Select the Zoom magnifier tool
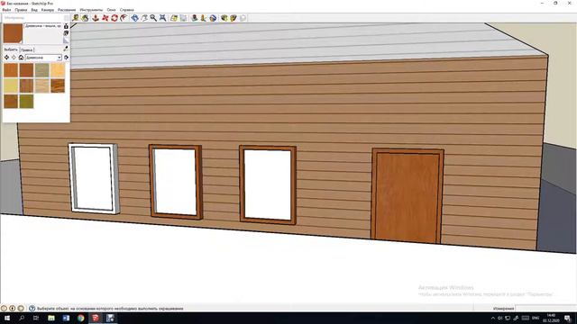 pyautogui.click(x=153, y=18)
